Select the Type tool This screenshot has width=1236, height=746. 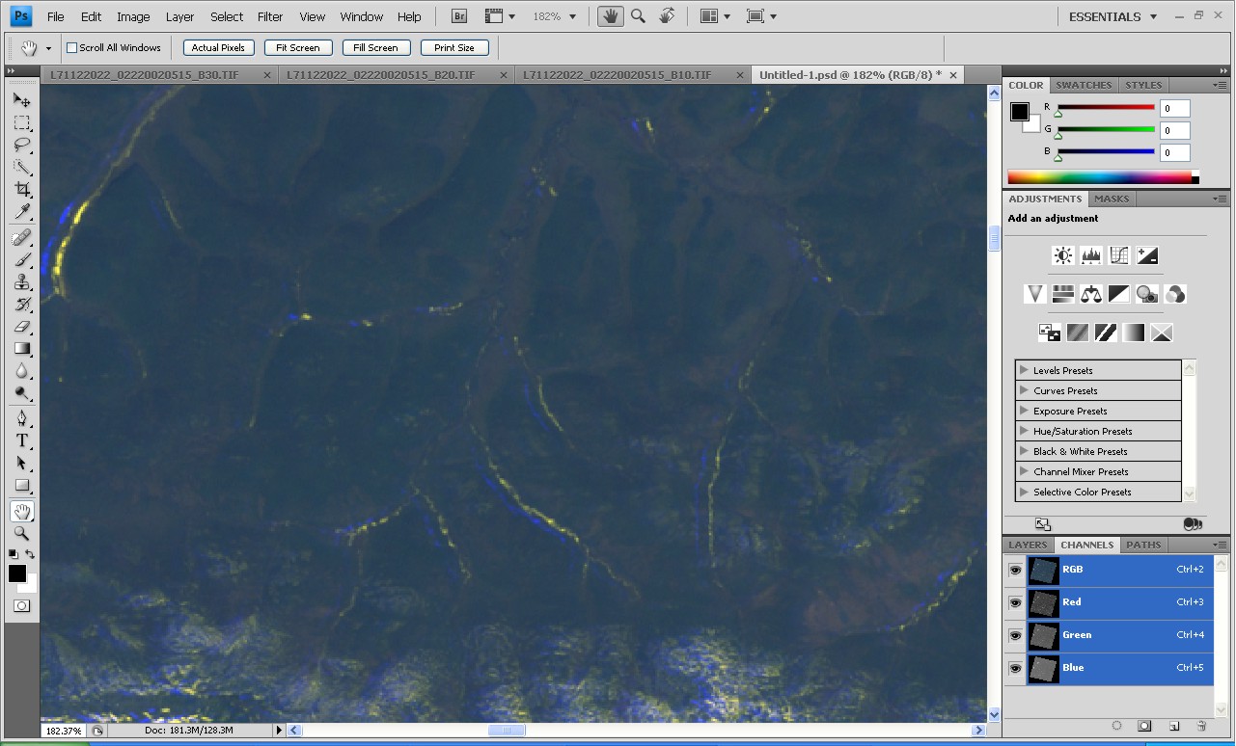[21, 440]
